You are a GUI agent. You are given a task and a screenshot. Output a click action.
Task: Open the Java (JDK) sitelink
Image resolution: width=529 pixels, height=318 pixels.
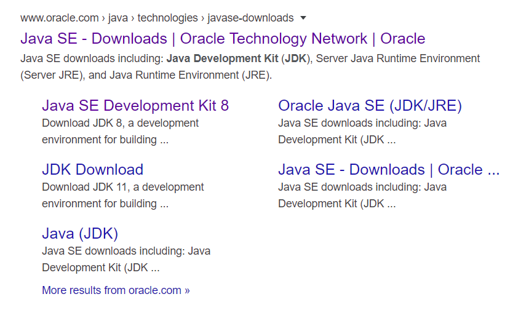(80, 234)
